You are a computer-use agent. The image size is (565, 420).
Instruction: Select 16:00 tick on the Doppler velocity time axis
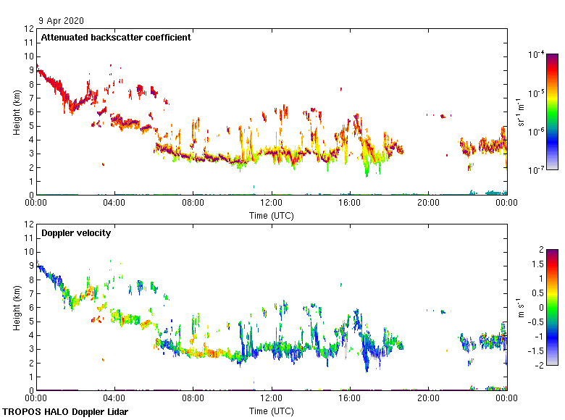(x=350, y=399)
